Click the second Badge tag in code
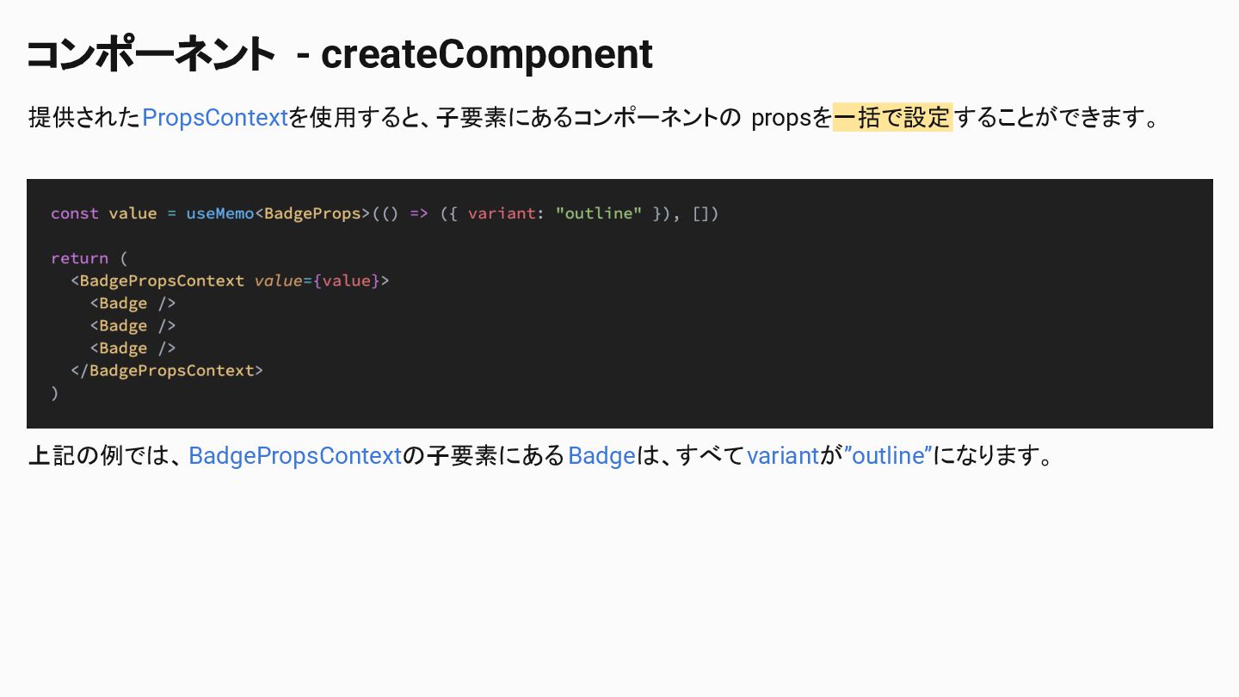This screenshot has height=697, width=1239. (x=123, y=325)
